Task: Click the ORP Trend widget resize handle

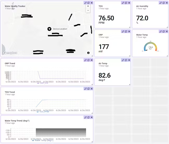Action: (91, 84)
